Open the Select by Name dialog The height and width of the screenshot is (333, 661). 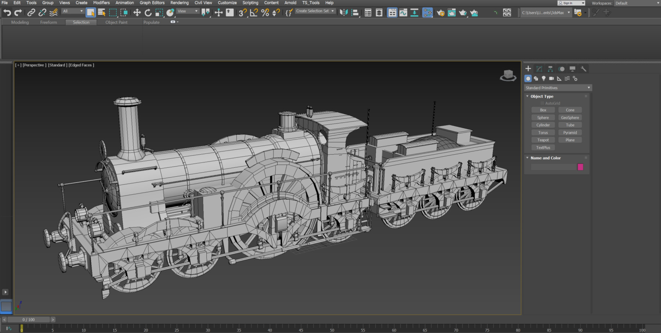coord(102,12)
